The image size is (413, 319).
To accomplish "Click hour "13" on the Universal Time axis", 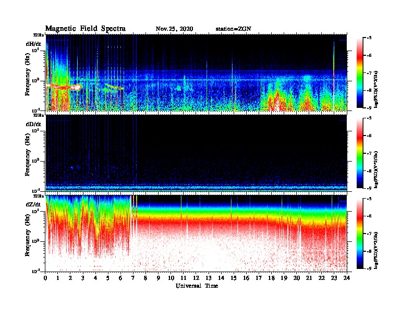I will tap(209, 278).
